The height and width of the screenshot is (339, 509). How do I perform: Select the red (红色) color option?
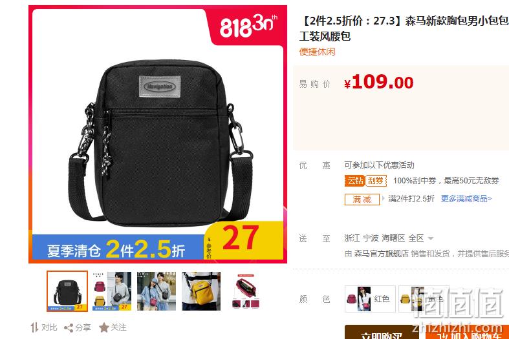coord(370,298)
